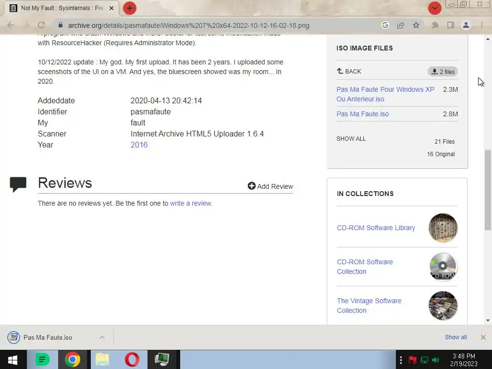
Task: Click the write a review link
Action: [190, 203]
